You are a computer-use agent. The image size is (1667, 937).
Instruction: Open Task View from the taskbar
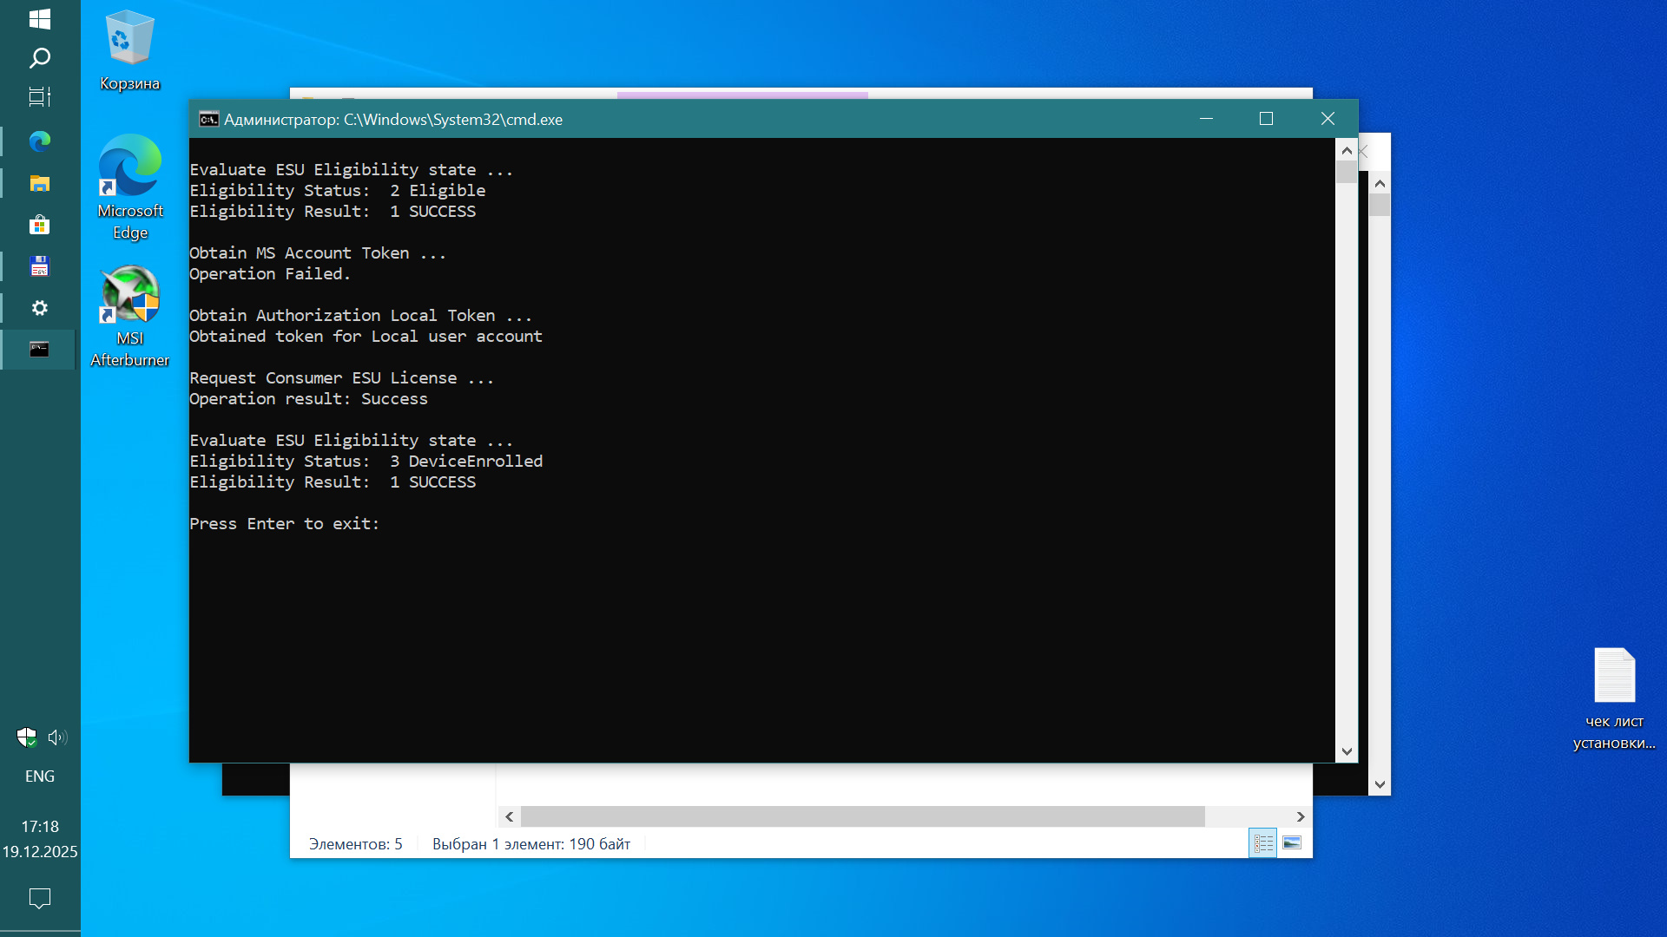point(40,97)
